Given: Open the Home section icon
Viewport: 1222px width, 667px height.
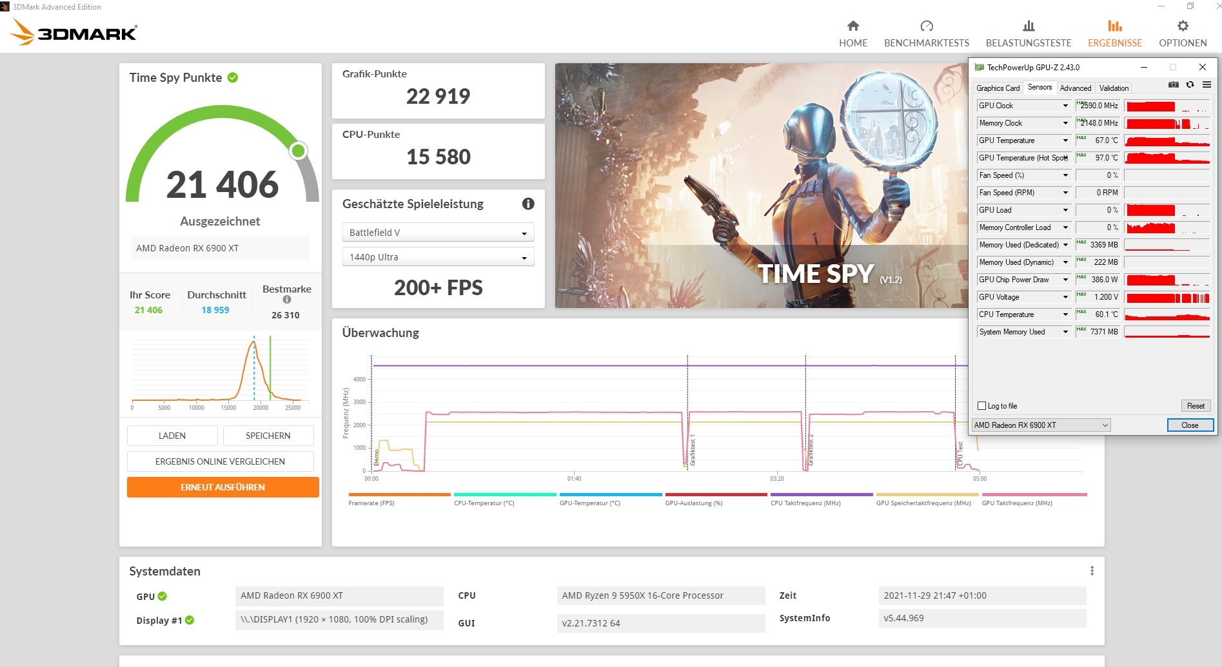Looking at the screenshot, I should pyautogui.click(x=853, y=26).
